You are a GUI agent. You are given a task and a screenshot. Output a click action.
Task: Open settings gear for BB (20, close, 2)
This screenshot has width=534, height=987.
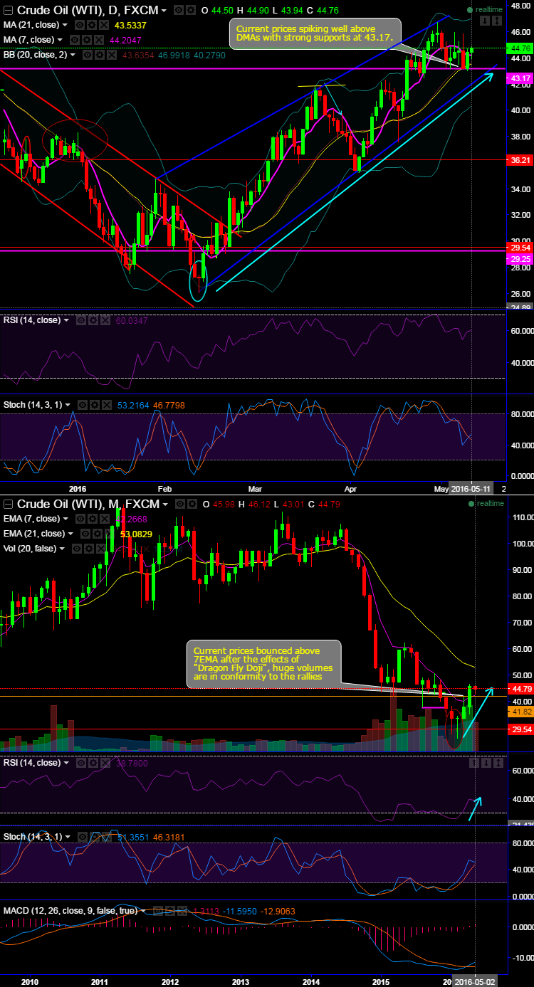[100, 55]
